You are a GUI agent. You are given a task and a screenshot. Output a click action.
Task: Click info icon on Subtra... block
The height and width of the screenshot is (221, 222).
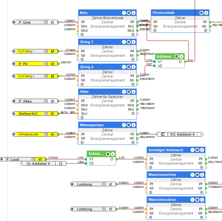113,154
